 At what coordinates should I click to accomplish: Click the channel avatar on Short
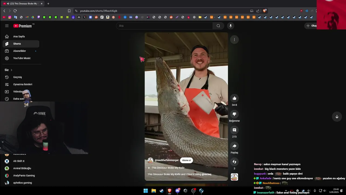150,160
